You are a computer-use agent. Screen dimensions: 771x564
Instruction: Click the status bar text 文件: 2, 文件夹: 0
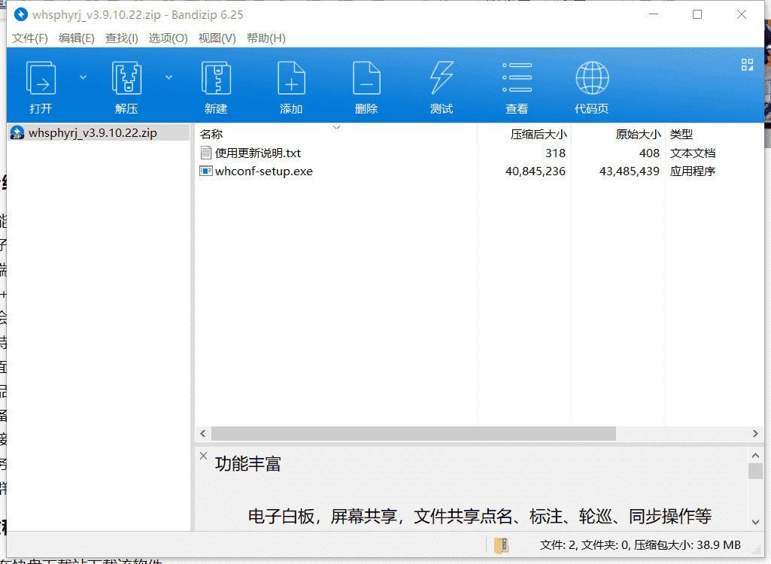(584, 545)
